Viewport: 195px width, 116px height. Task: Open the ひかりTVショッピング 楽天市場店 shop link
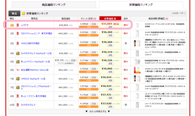tap(37, 33)
